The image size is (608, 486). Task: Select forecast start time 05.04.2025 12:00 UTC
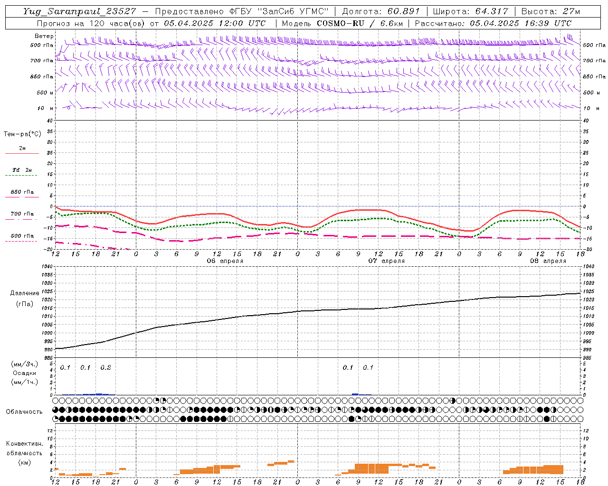pos(215,23)
